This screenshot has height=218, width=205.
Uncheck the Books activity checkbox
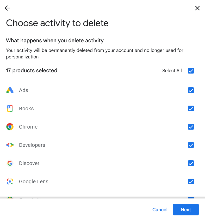click(191, 108)
